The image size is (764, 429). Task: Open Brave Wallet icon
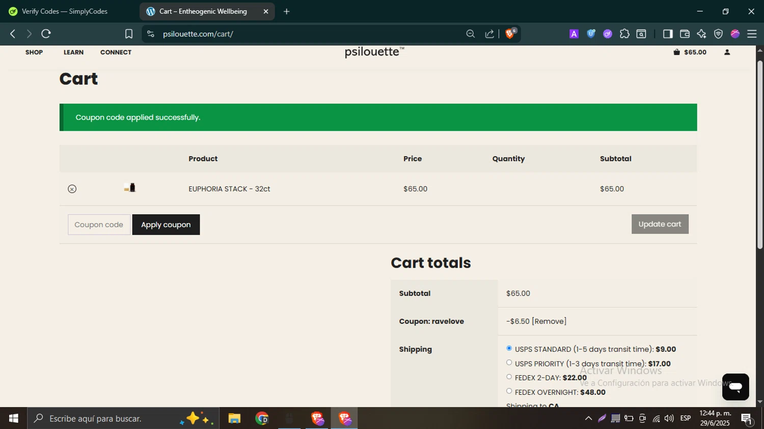click(x=685, y=34)
